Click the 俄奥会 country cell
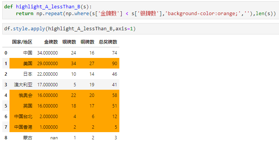This screenshot has width=279, height=145. [x=25, y=95]
